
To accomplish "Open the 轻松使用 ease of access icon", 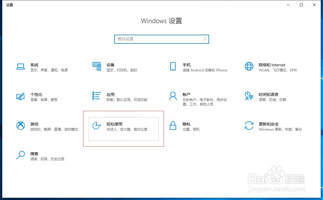I will point(96,126).
